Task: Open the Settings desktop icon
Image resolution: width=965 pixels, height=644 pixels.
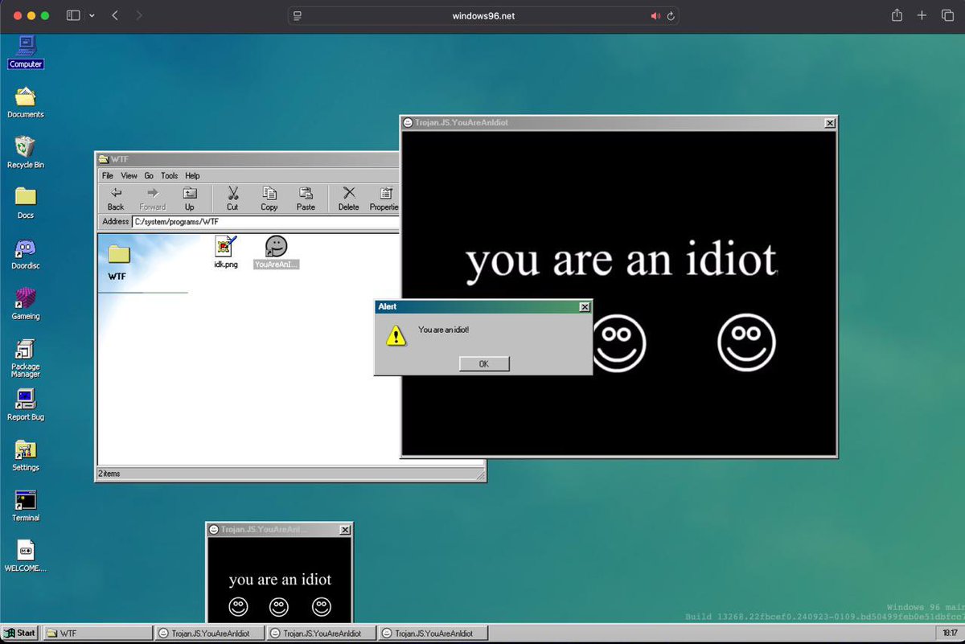Action: tap(26, 456)
